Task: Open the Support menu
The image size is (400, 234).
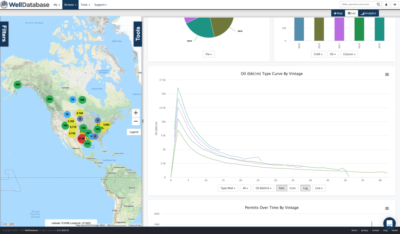Action: point(101,4)
